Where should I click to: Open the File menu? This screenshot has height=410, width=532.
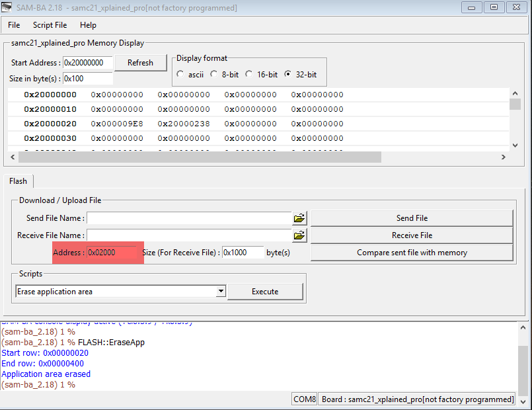[x=14, y=25]
